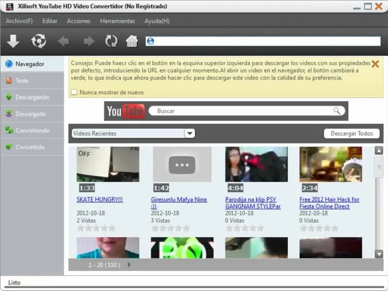388x291 pixels.
Task: Click the convert toolbar icon
Action: [x=39, y=41]
